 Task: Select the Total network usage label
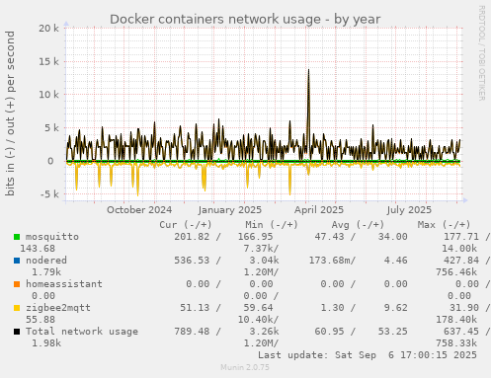point(82,332)
